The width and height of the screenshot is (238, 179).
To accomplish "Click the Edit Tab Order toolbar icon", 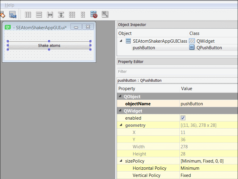I will 12,14.
